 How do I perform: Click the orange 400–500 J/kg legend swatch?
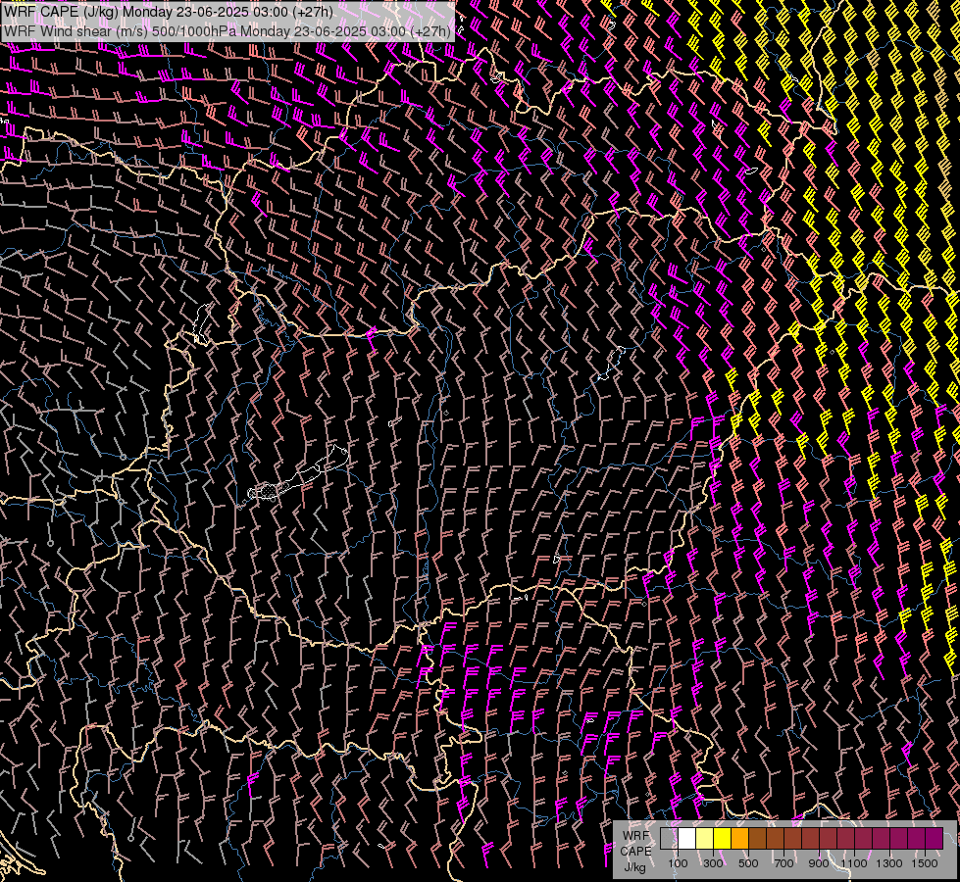pos(740,838)
